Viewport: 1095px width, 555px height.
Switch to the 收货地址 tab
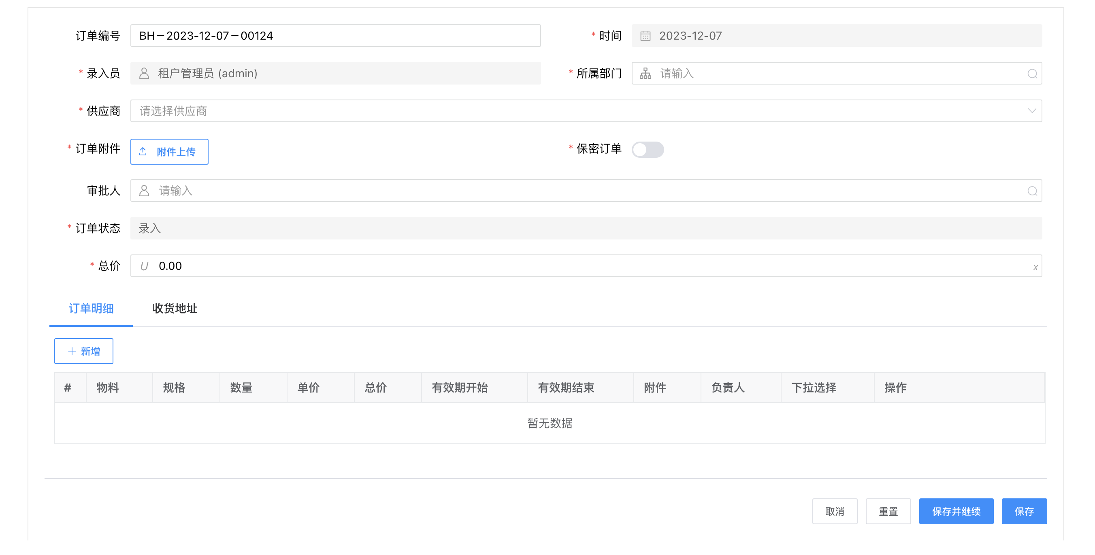click(x=175, y=308)
